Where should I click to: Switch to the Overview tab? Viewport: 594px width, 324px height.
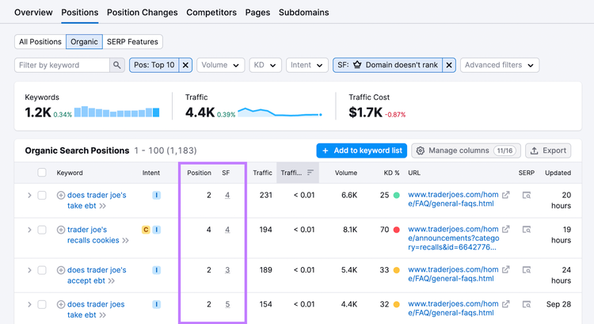click(33, 13)
